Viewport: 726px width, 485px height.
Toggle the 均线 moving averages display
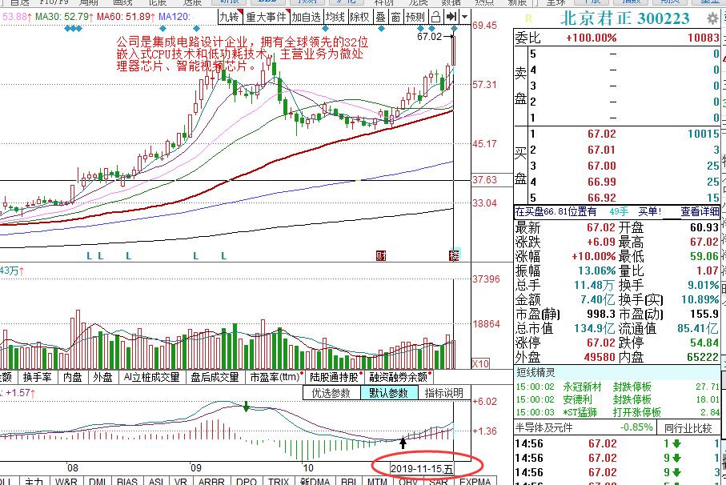coord(335,17)
